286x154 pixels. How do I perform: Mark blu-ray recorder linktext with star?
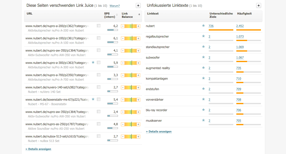pyautogui.click(x=203, y=110)
